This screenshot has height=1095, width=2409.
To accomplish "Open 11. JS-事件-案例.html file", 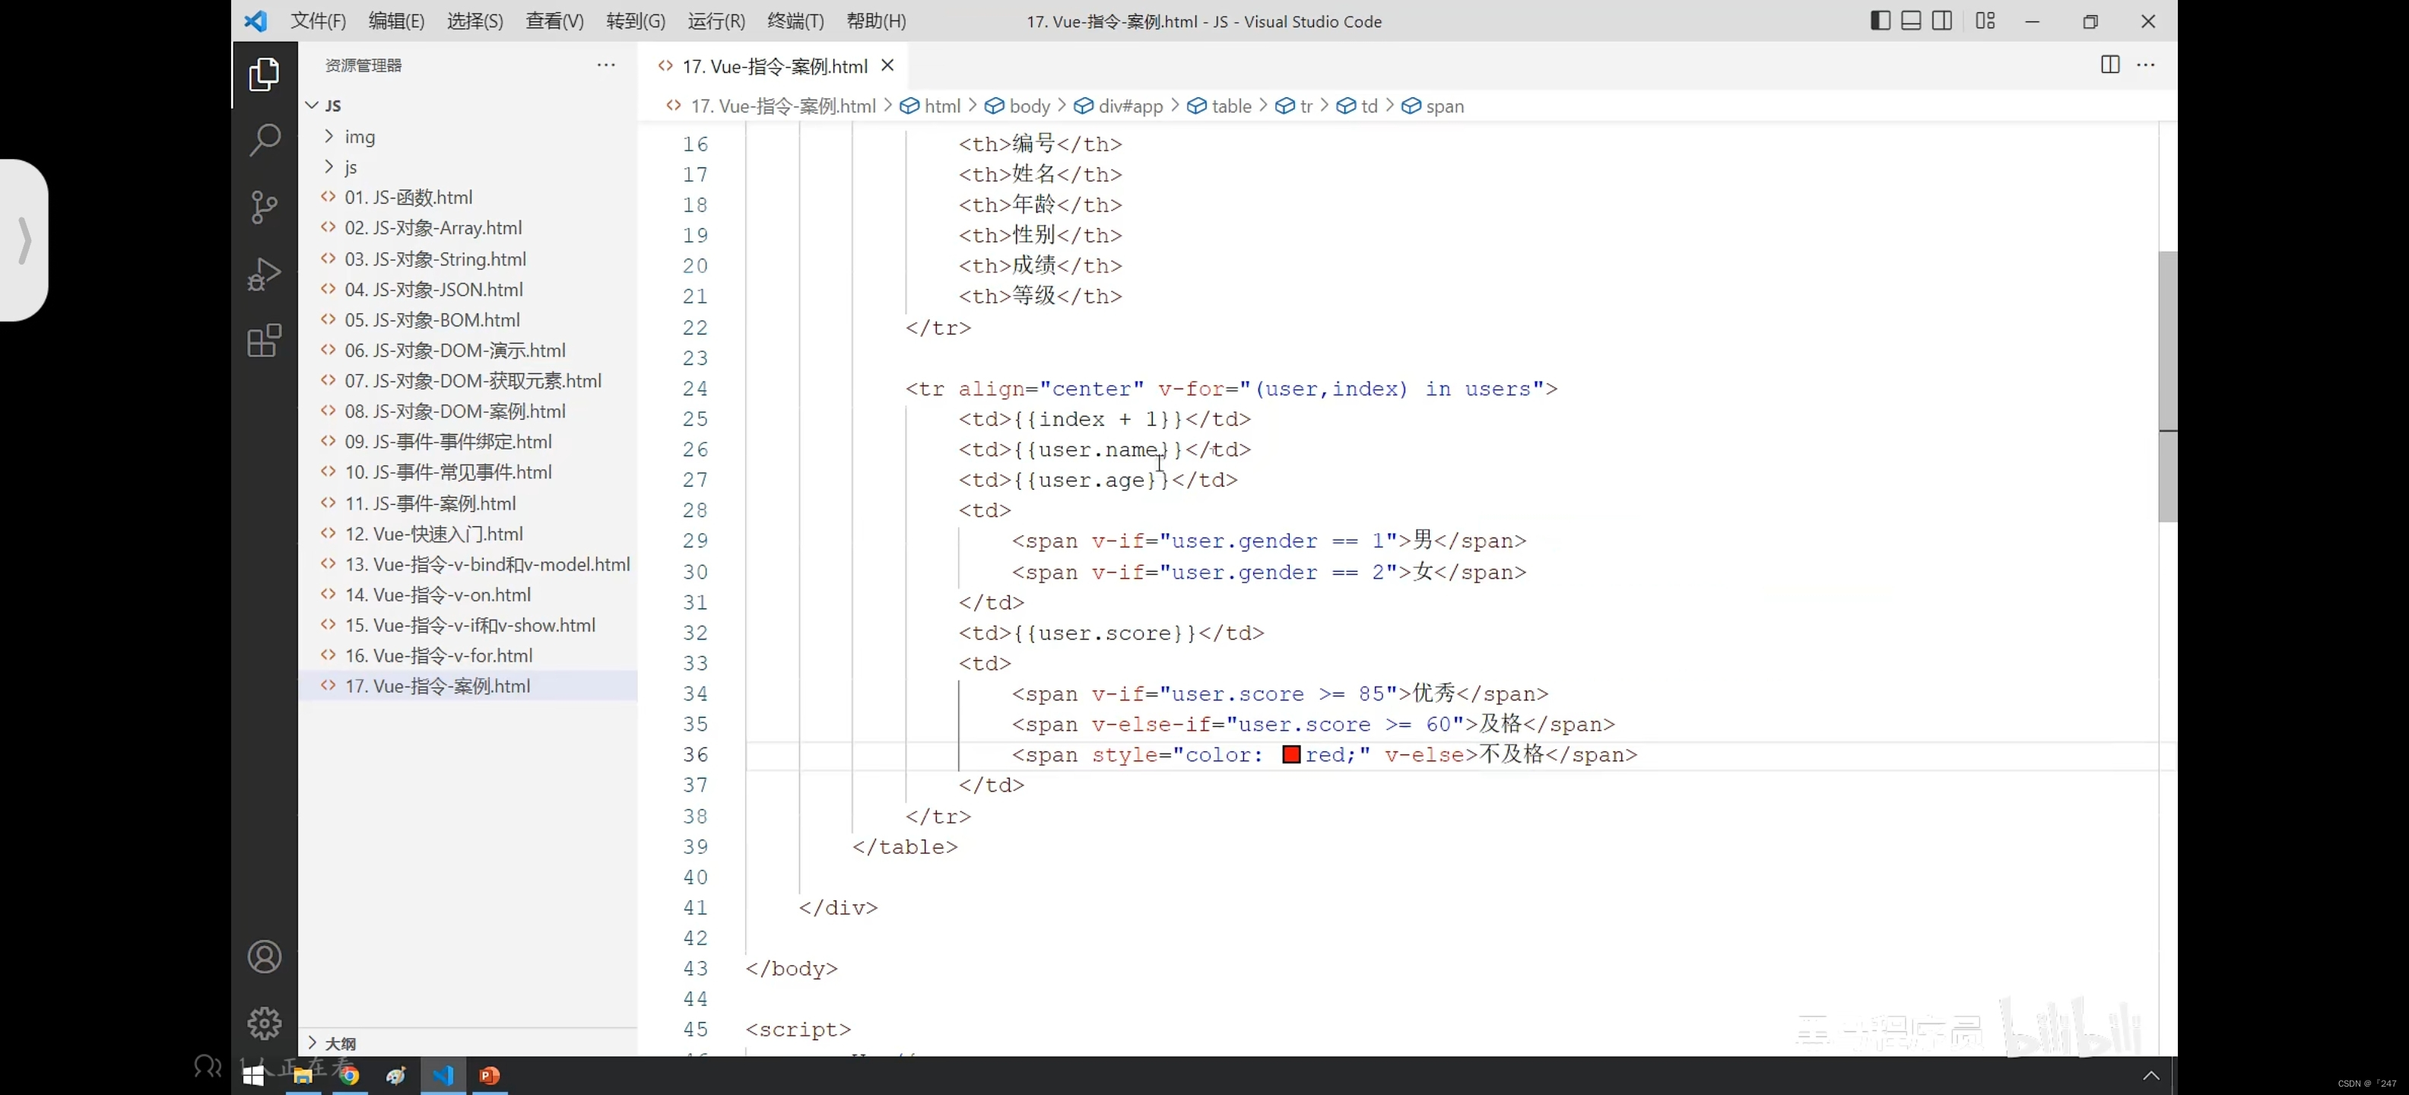I will click(468, 503).
